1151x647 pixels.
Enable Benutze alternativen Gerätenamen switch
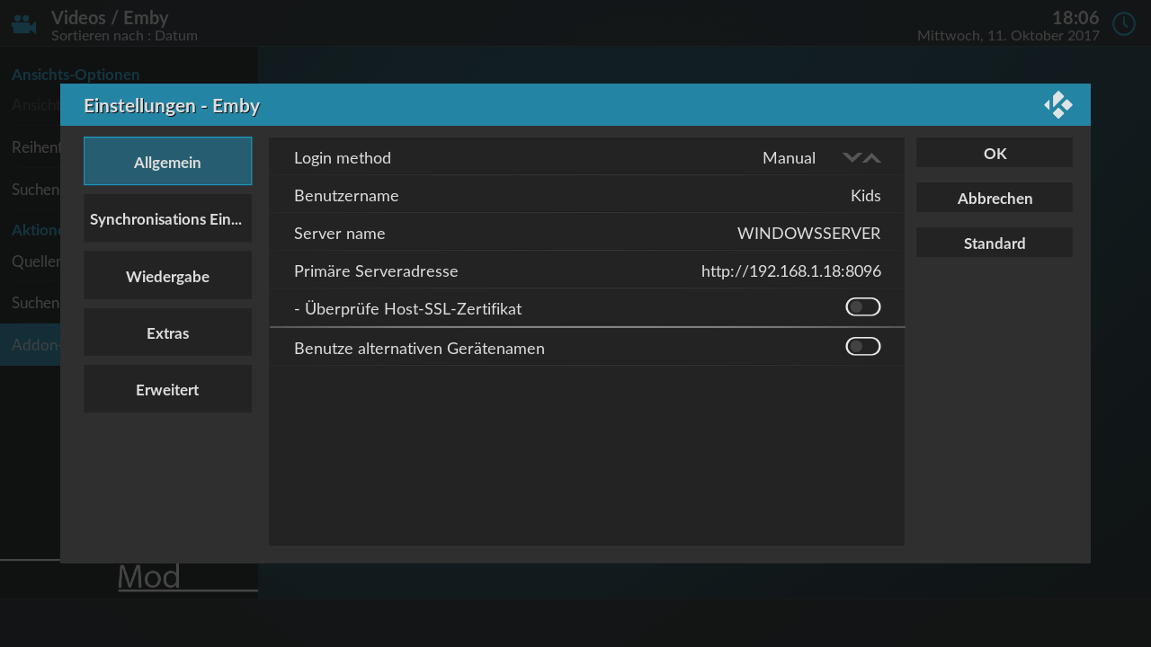862,347
